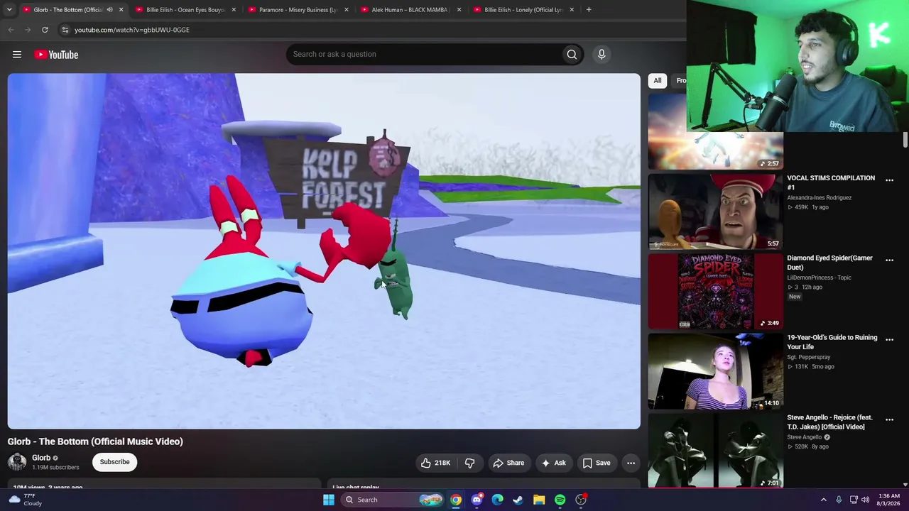Open Glorb channel avatar
Screen dimensions: 909x511
click(17, 462)
